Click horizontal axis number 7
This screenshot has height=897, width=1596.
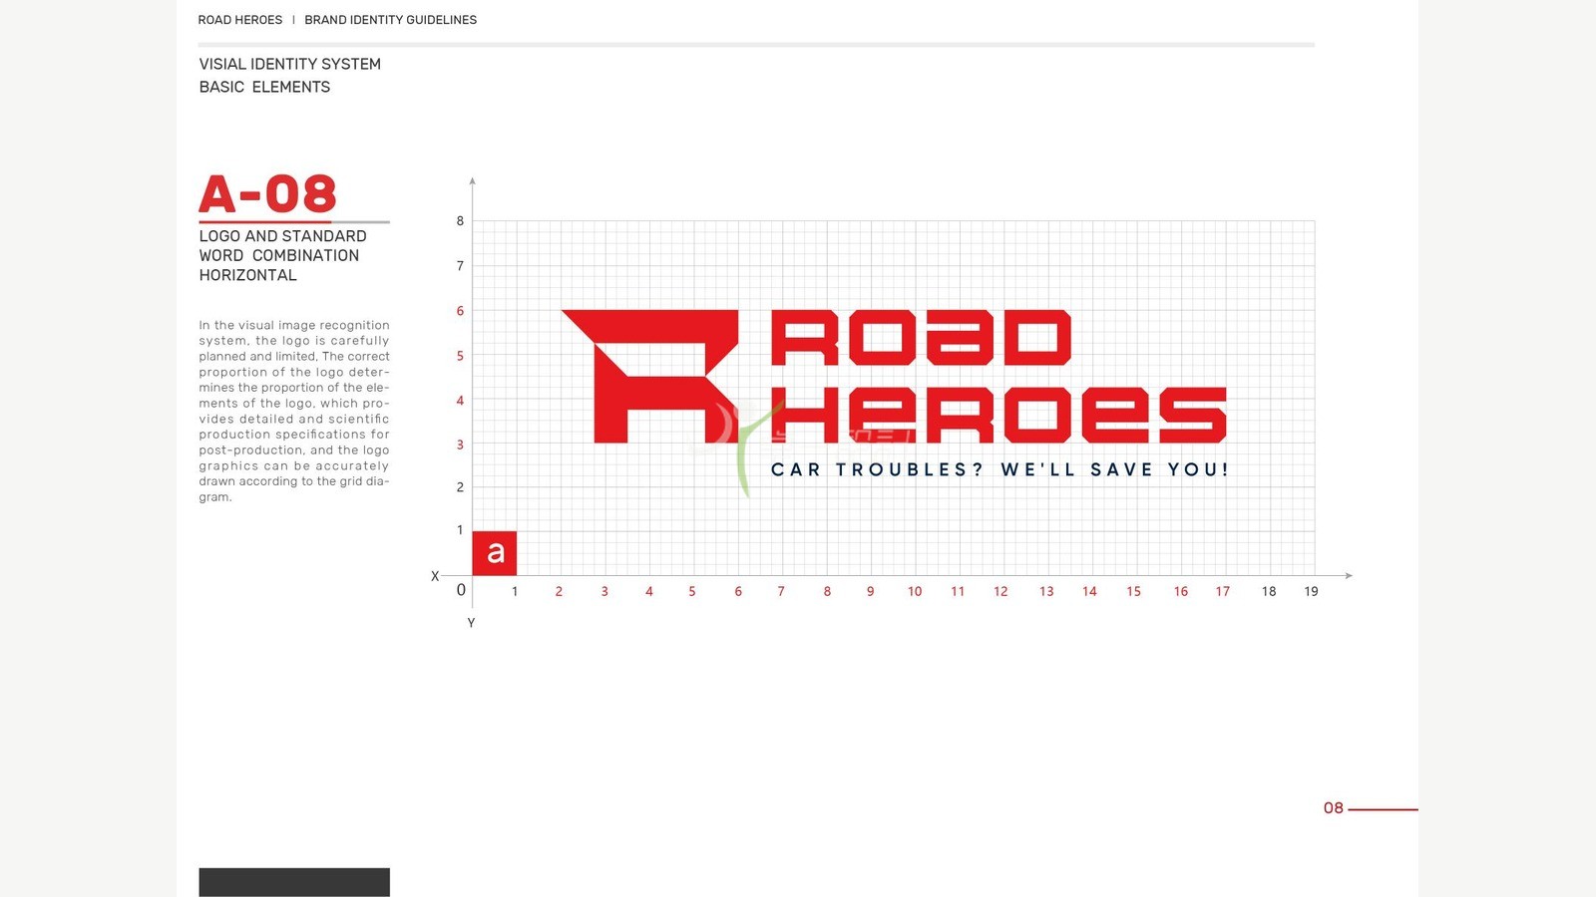pyautogui.click(x=781, y=591)
